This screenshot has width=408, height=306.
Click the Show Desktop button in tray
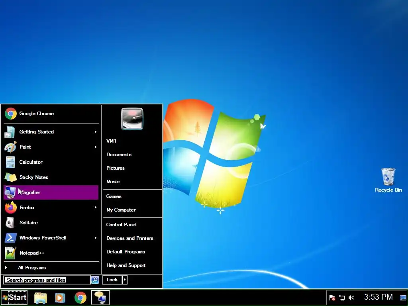click(403, 298)
